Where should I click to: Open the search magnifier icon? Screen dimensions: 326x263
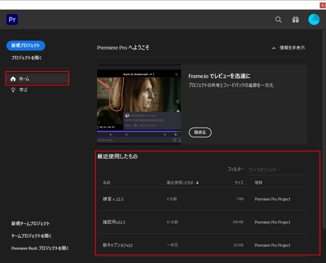point(278,20)
